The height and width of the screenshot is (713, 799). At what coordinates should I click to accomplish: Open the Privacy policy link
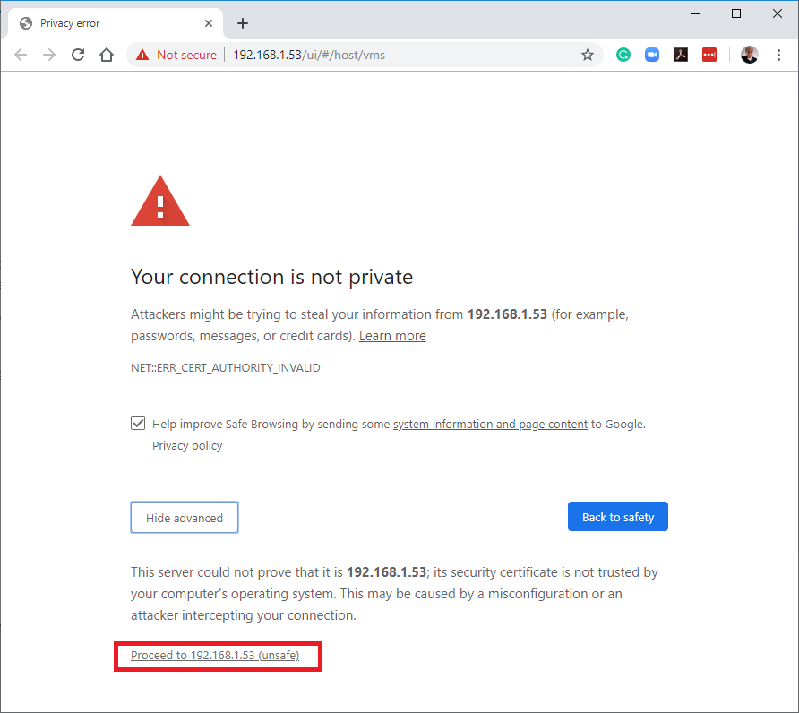187,446
